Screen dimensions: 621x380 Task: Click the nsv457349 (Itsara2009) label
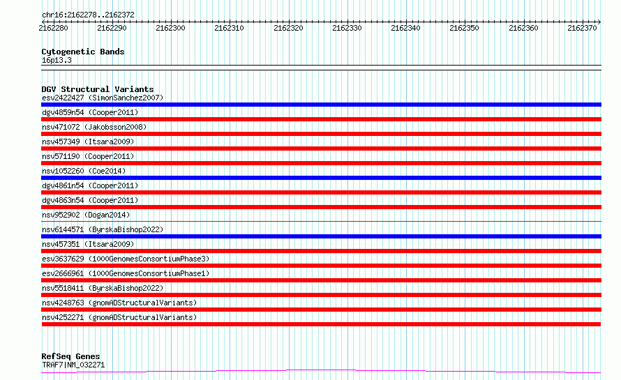[88, 142]
